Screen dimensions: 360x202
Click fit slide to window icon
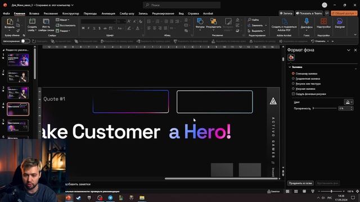[357, 191]
